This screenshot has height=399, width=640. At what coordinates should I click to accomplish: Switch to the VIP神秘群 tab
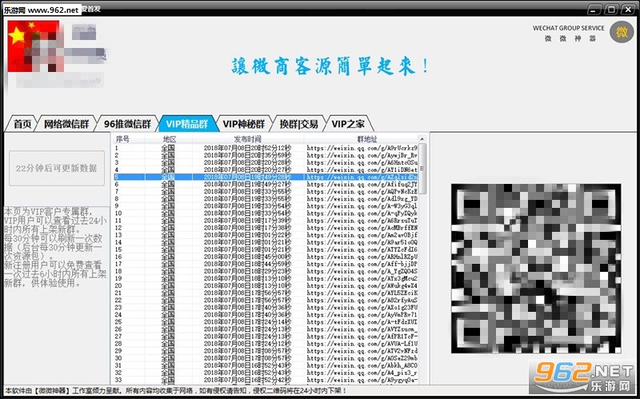tap(244, 124)
